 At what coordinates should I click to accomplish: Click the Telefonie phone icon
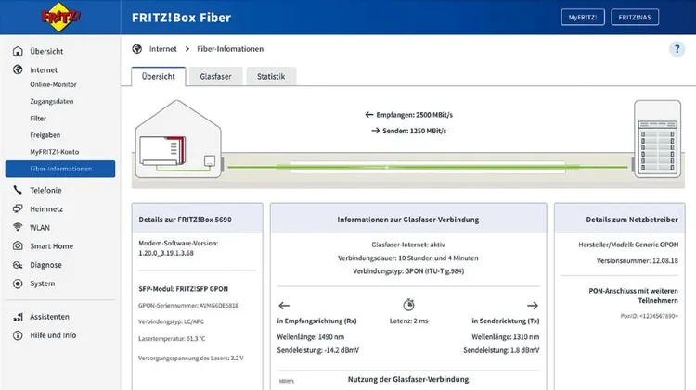tap(18, 190)
